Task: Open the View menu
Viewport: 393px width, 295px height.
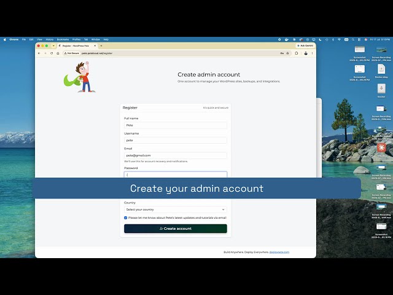Action: pyautogui.click(x=39, y=39)
